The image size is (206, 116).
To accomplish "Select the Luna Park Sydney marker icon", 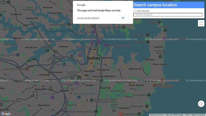I will coord(94,32).
